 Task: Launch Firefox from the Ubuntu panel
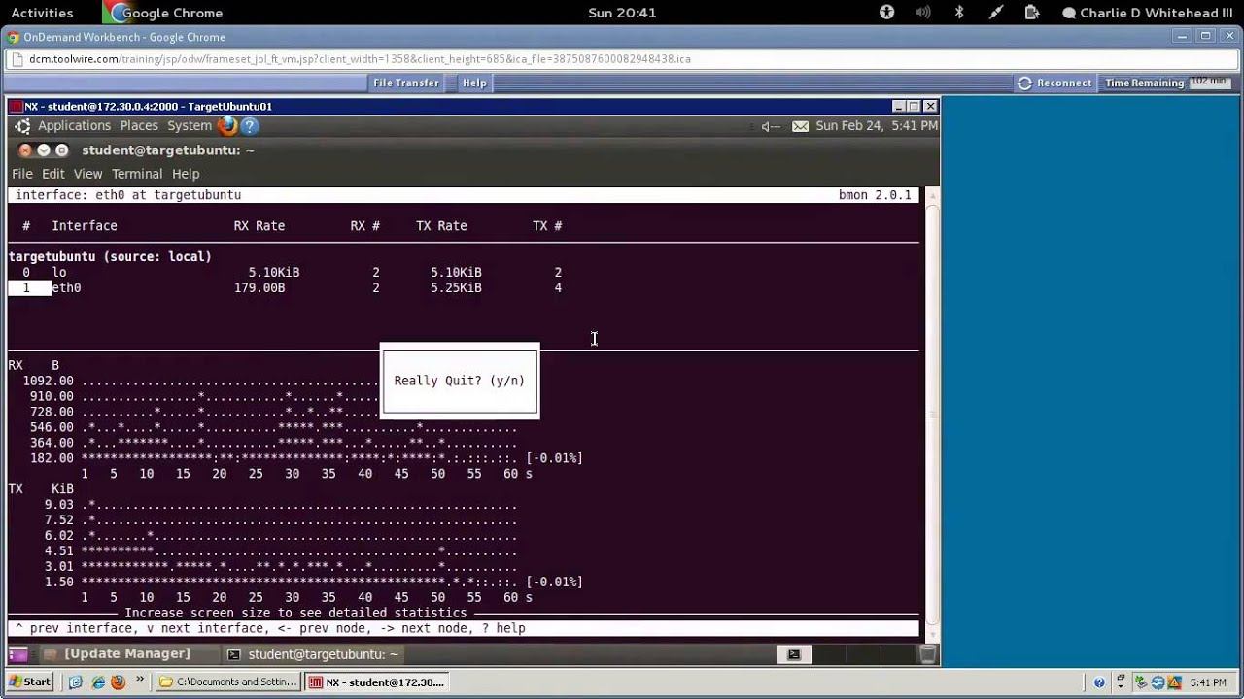(227, 125)
